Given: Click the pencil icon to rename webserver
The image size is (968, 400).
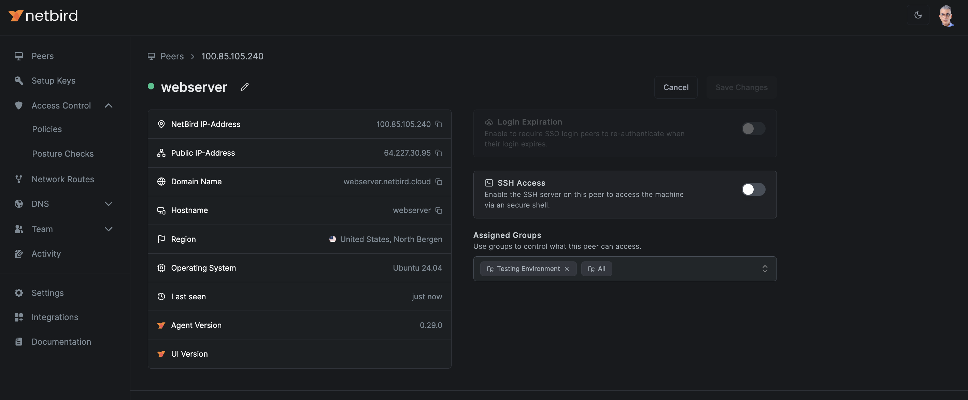Looking at the screenshot, I should [x=245, y=87].
